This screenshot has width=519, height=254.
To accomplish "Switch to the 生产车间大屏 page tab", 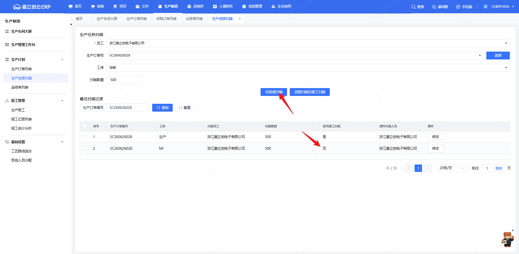I will (107, 19).
